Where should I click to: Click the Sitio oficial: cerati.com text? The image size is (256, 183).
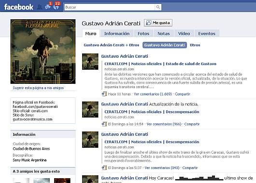[x=30, y=111]
